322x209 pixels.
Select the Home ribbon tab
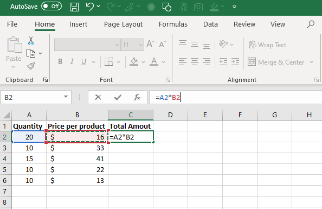point(45,24)
